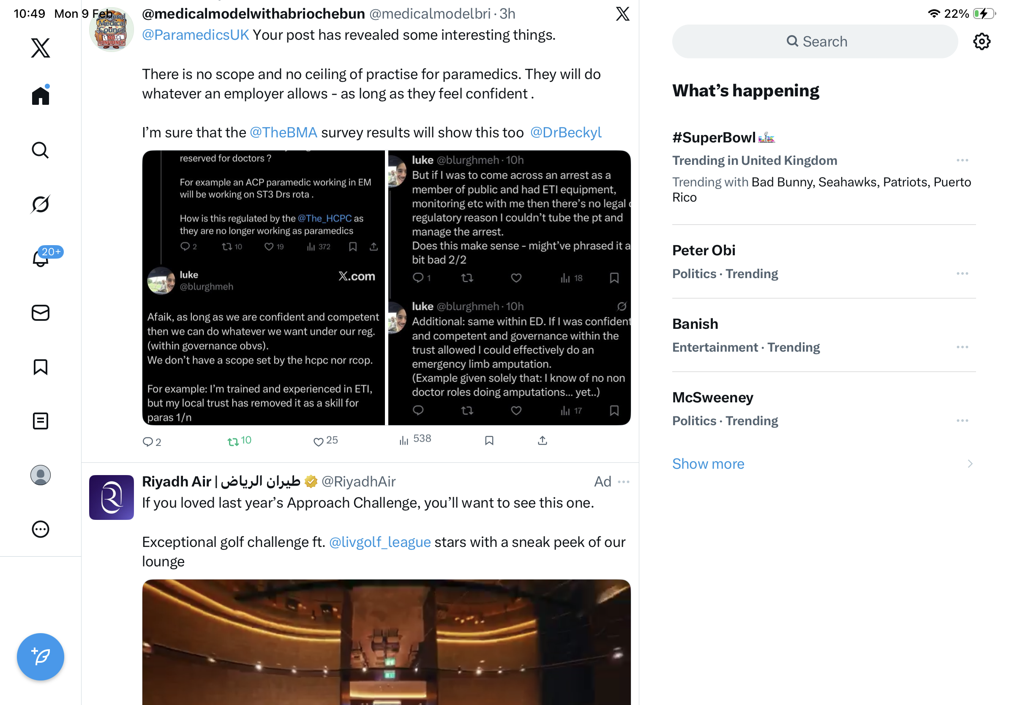The image size is (1009, 705).
Task: Like the medicalmodel post with 25 likes
Action: tap(325, 441)
